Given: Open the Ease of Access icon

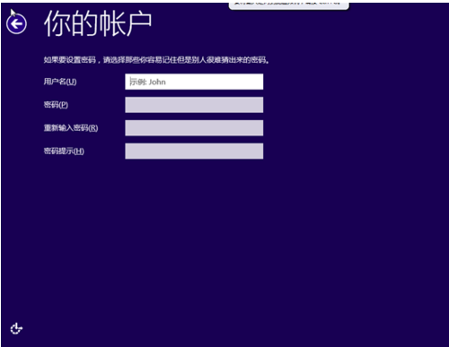Looking at the screenshot, I should point(16,328).
